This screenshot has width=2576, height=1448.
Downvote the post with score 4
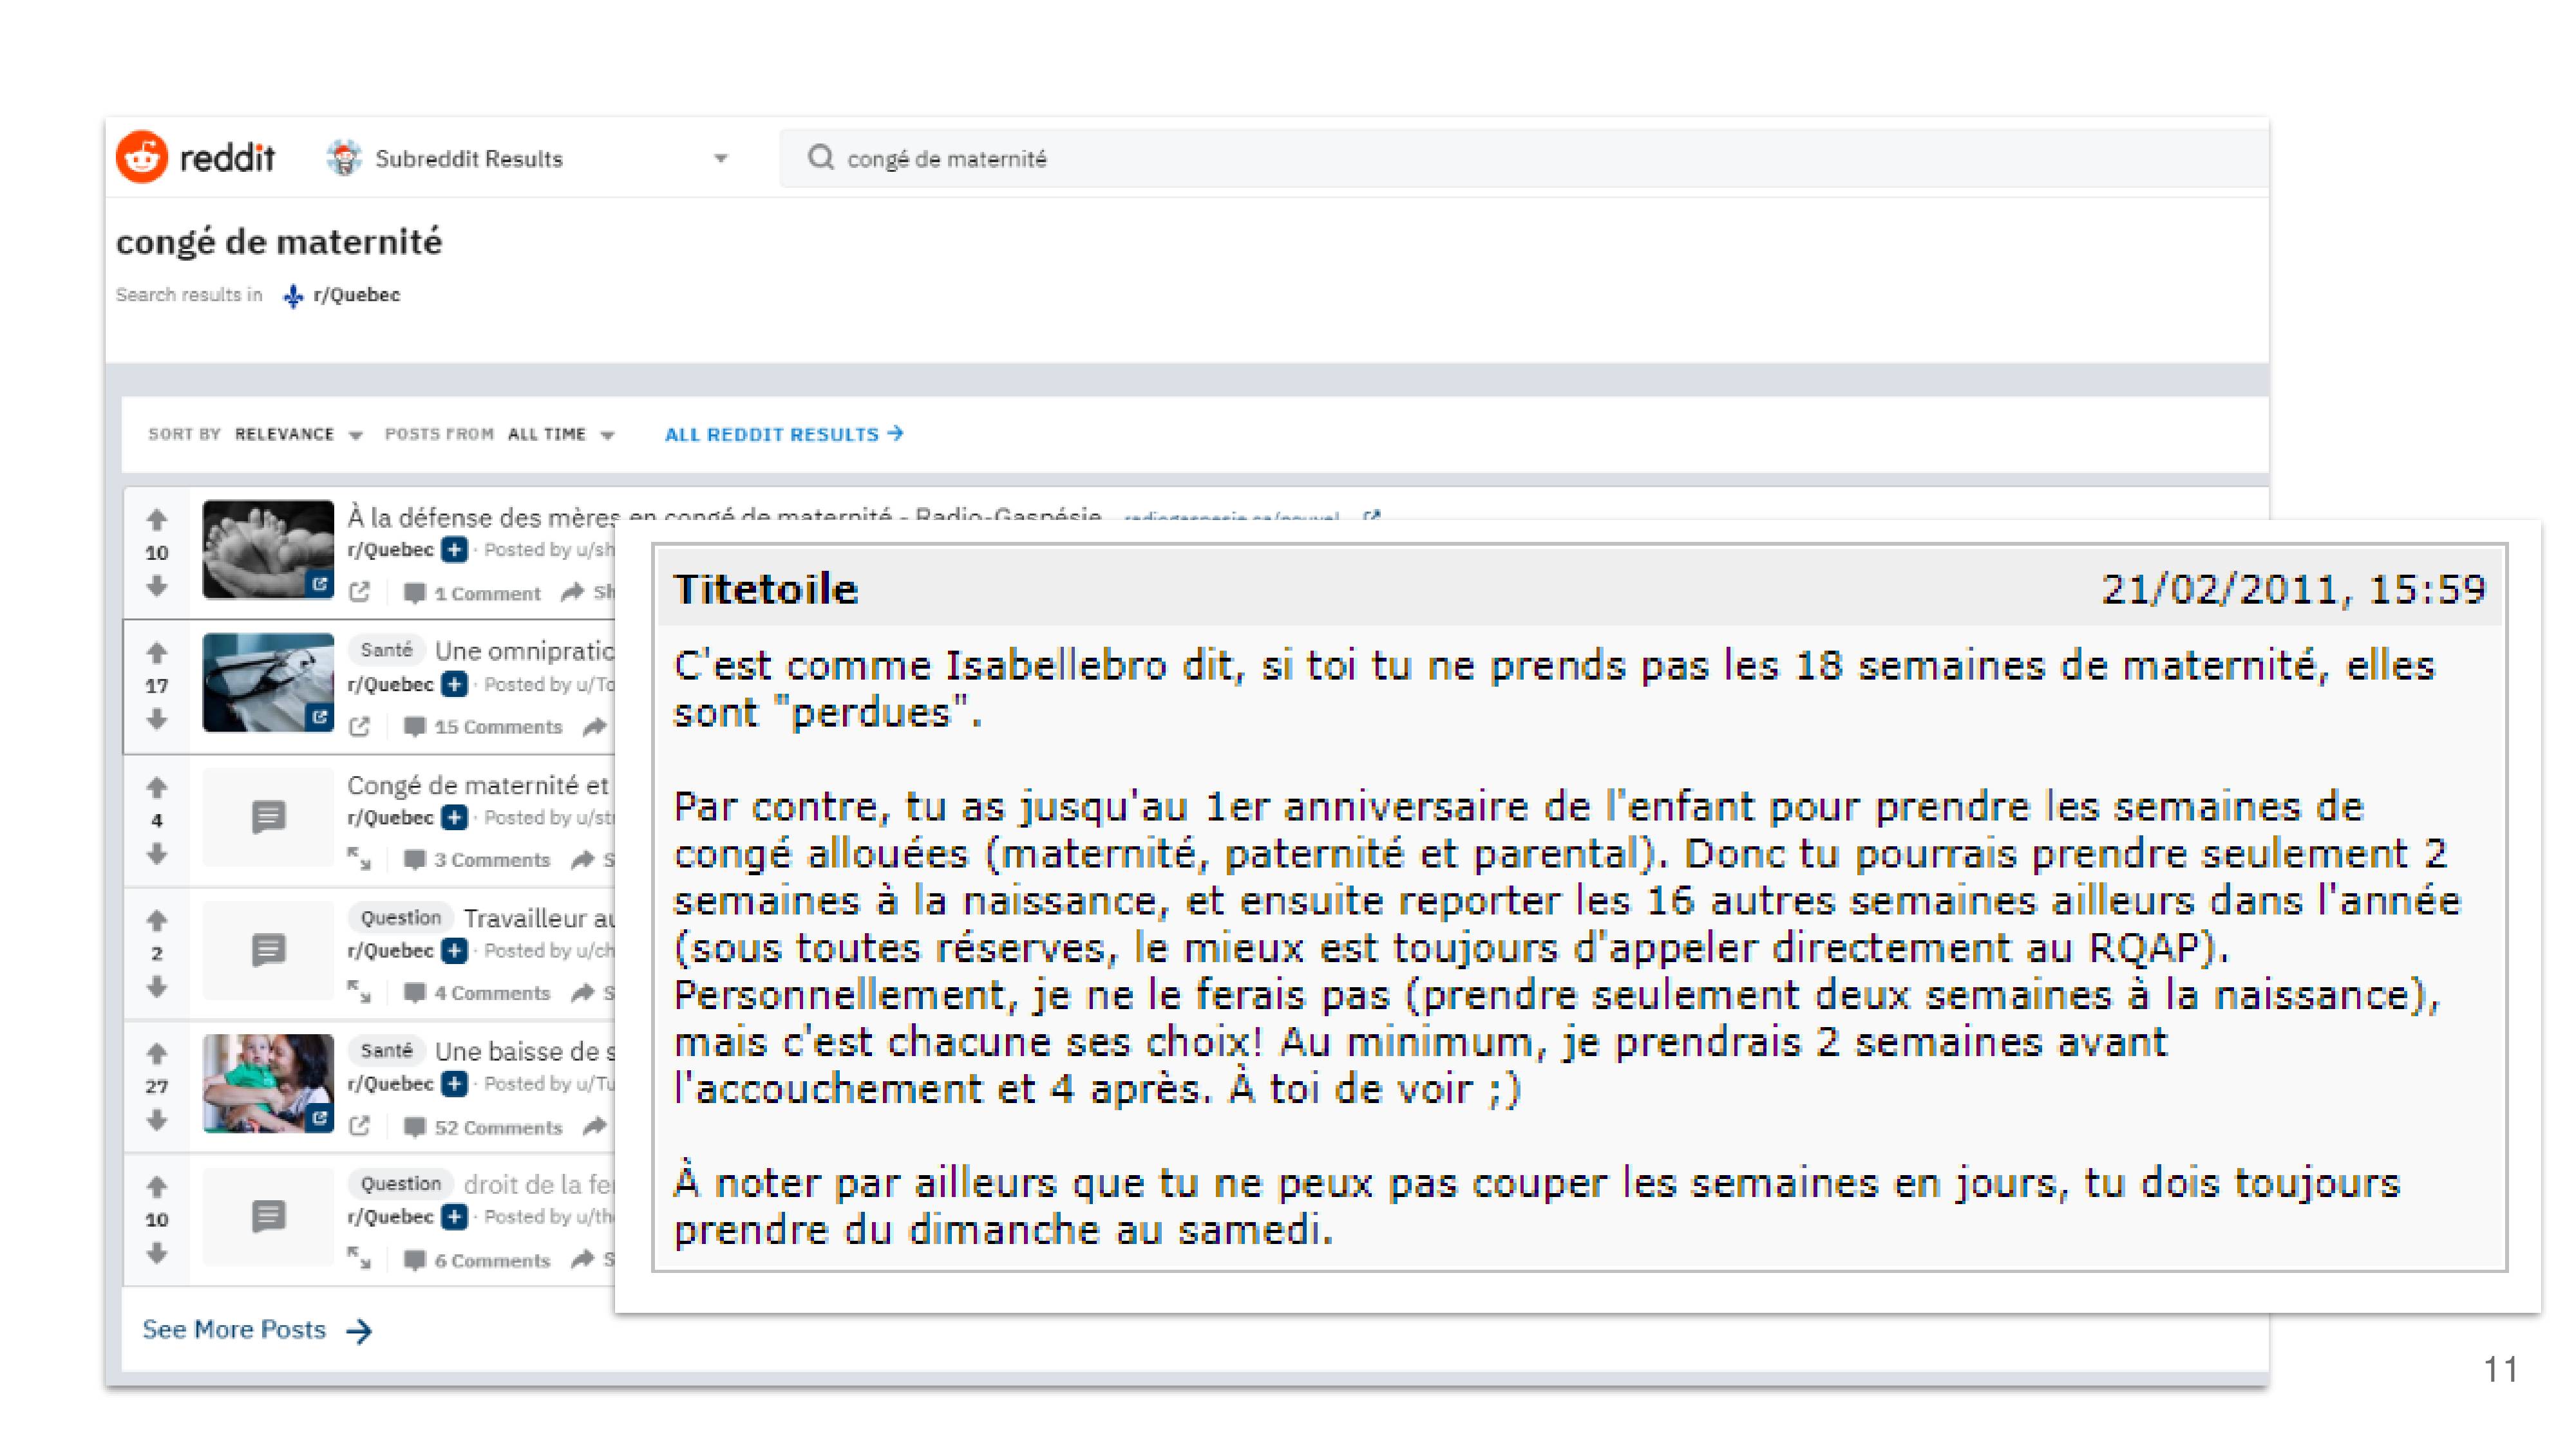156,855
